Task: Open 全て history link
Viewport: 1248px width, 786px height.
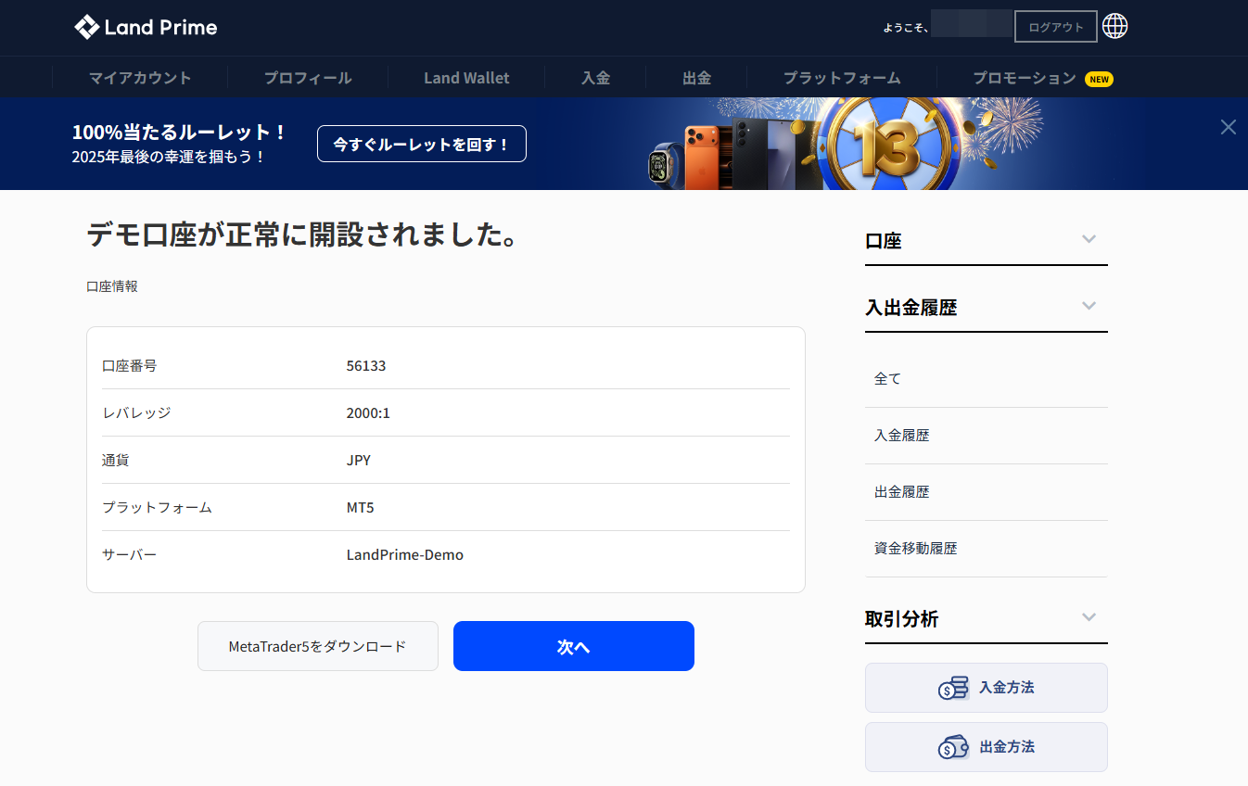Action: (887, 378)
